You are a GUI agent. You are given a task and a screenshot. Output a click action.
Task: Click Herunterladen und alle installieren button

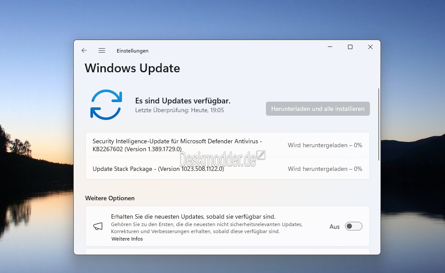pyautogui.click(x=318, y=109)
